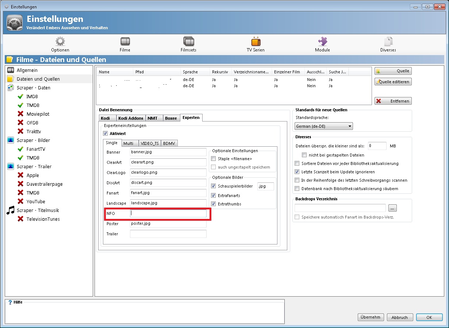Browse for Backdrops directory with ... button
Viewport: 449px width, 328px height.
point(392,208)
